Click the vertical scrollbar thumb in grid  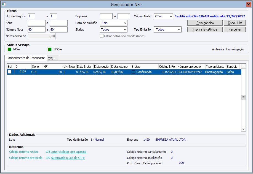click(243, 97)
